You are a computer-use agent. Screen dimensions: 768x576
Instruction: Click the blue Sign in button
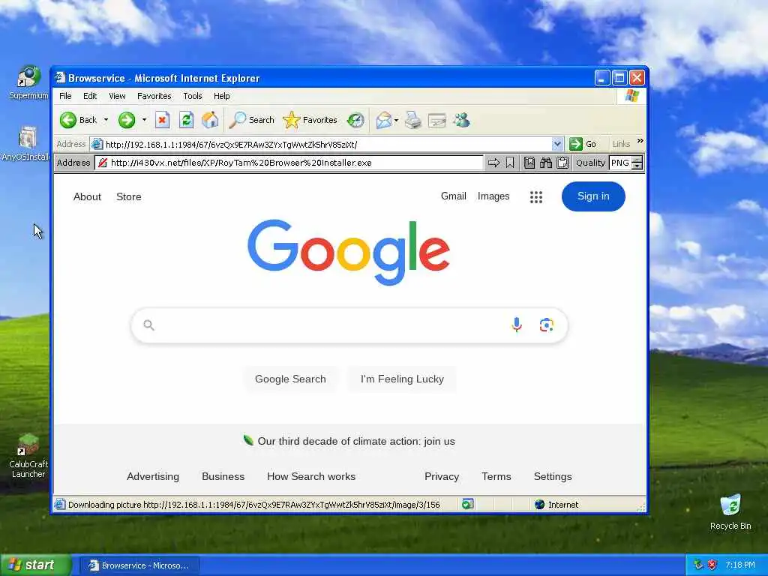point(593,196)
